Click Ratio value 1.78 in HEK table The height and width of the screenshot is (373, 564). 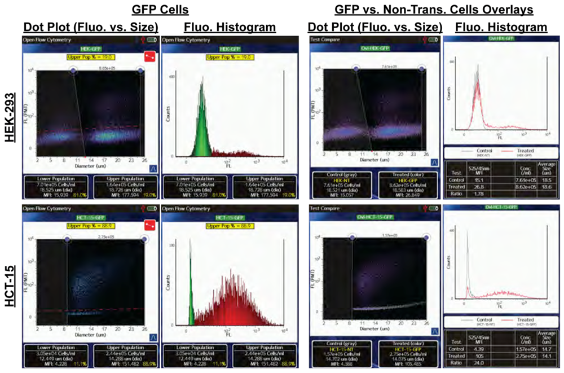(478, 194)
